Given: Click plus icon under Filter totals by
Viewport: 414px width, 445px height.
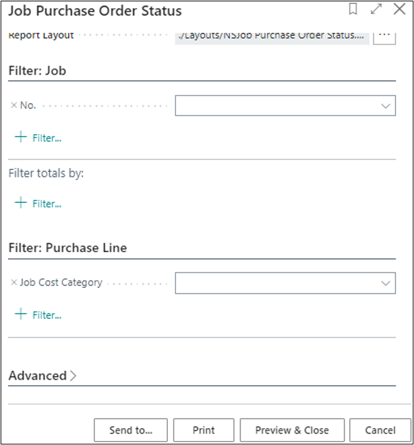Looking at the screenshot, I should (x=21, y=203).
